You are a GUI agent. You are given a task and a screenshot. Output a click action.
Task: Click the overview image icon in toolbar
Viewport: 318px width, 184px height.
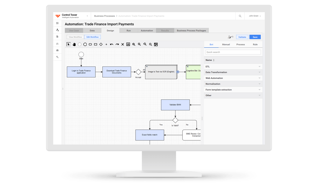tap(156, 44)
